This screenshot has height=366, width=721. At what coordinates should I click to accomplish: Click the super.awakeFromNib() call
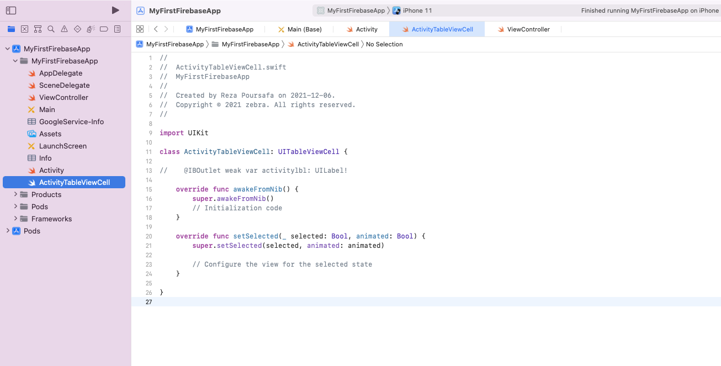click(x=233, y=199)
